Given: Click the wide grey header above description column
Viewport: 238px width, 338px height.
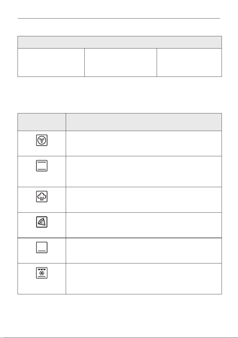Looking at the screenshot, I should (144, 122).
